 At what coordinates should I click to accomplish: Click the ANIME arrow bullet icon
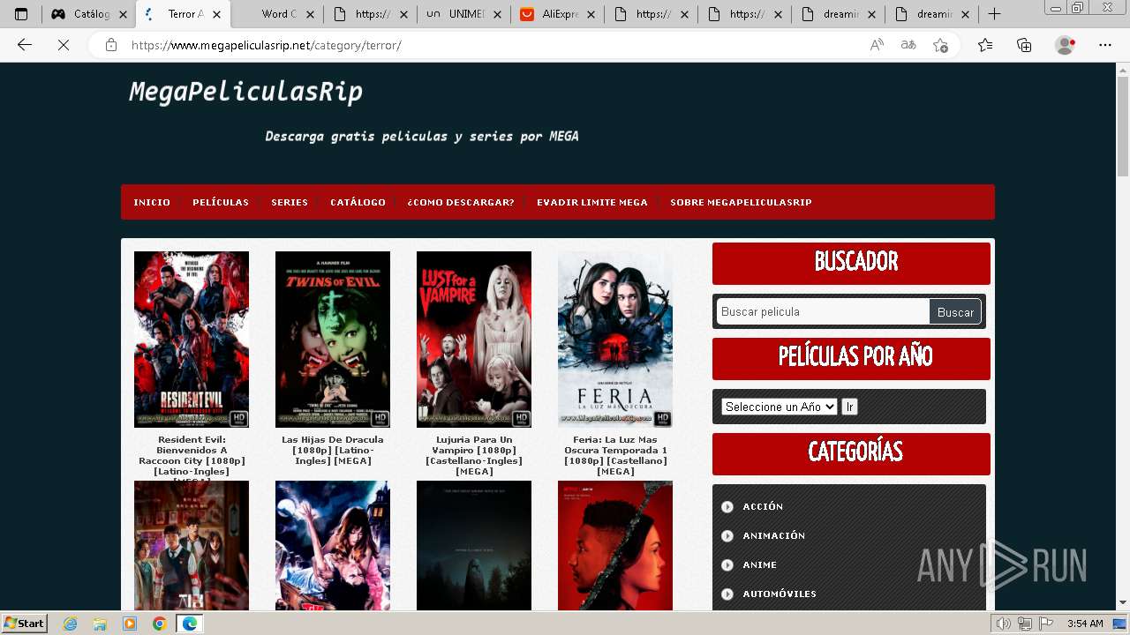click(x=727, y=564)
